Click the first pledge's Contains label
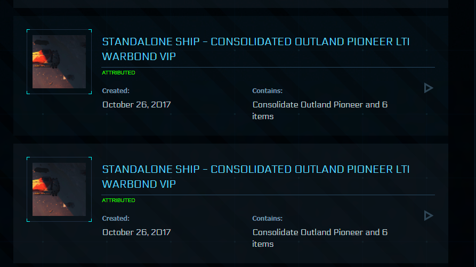This screenshot has height=267, width=476. click(x=267, y=91)
